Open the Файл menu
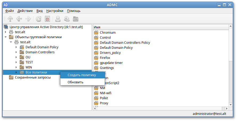The width and height of the screenshot is (237, 121). [x=10, y=11]
